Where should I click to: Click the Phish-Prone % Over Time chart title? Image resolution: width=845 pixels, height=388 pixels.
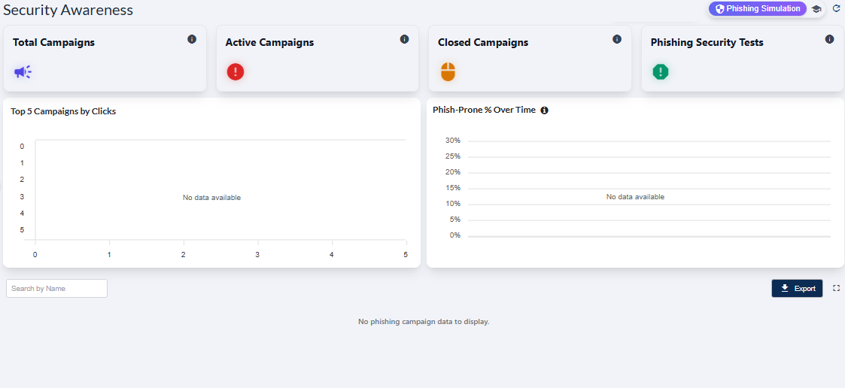click(x=484, y=110)
